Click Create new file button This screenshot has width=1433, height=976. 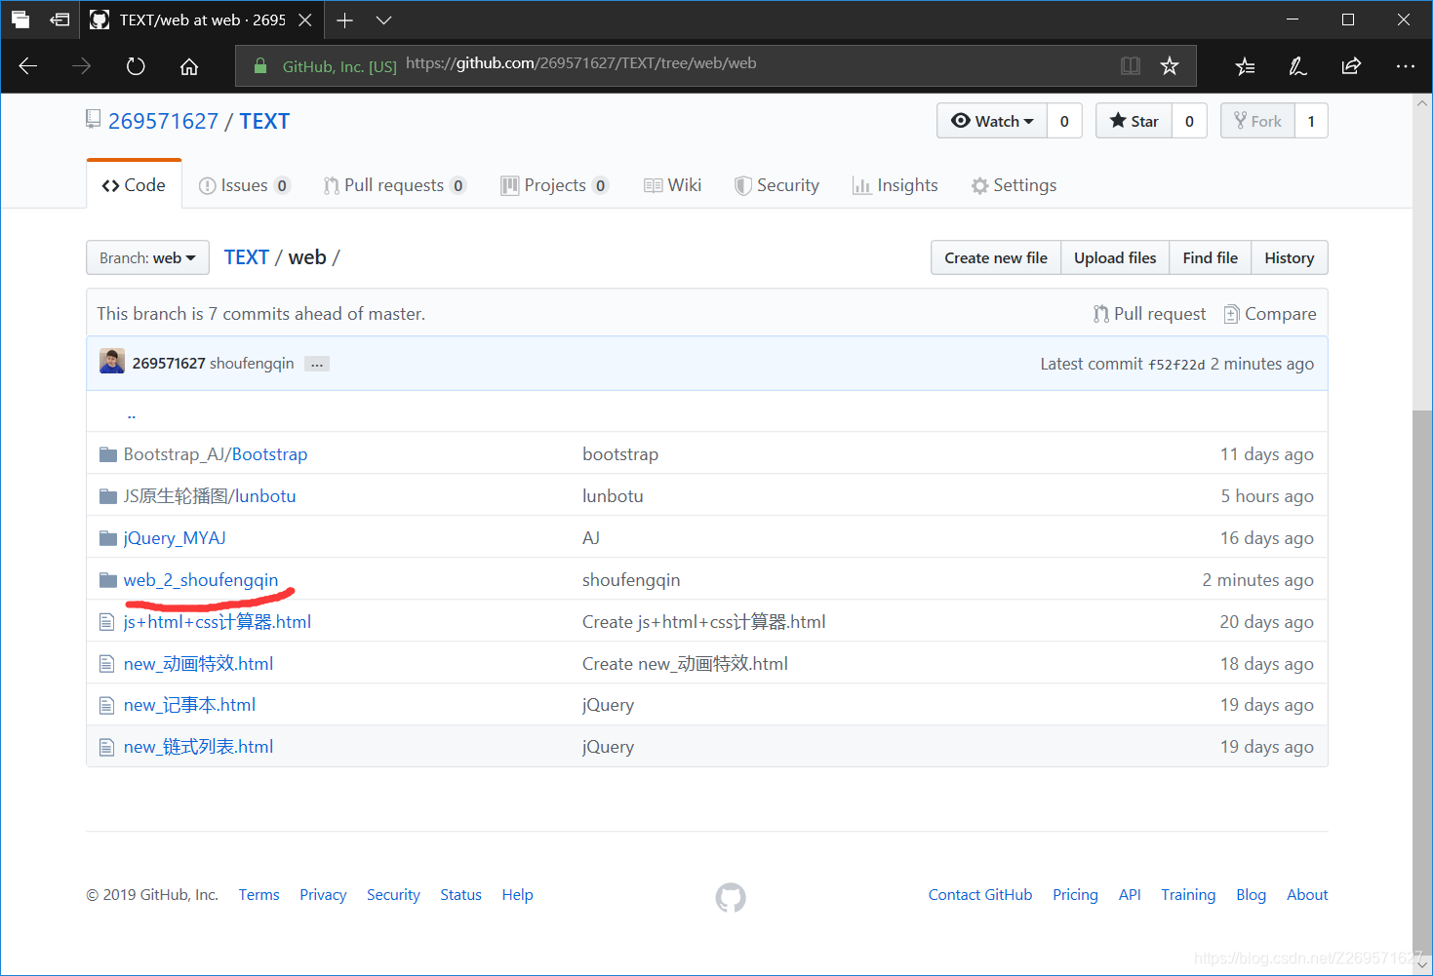point(996,257)
